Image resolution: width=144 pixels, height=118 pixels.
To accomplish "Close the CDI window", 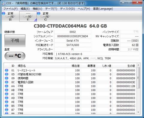I will (137, 2).
